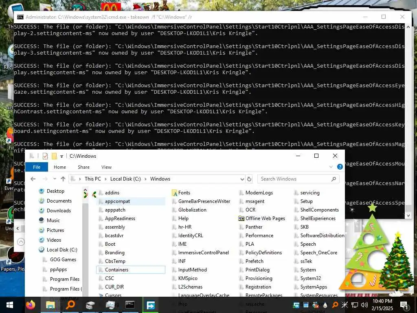Click the 10:40 PM taskbar clock

point(382,301)
